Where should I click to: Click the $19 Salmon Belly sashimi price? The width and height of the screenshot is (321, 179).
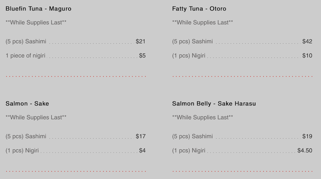click(x=307, y=136)
